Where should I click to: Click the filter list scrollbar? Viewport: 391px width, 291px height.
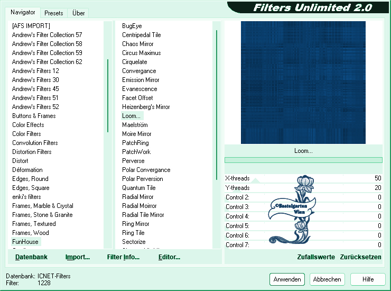(217, 135)
